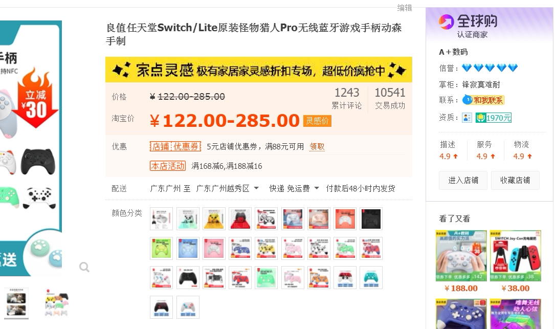555x329 pixels.
Task: Click the 收藏店铺 button
Action: [x=515, y=180]
